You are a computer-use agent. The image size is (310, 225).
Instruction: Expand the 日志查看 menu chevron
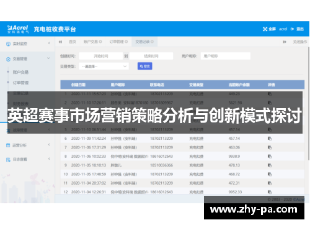[49, 158]
